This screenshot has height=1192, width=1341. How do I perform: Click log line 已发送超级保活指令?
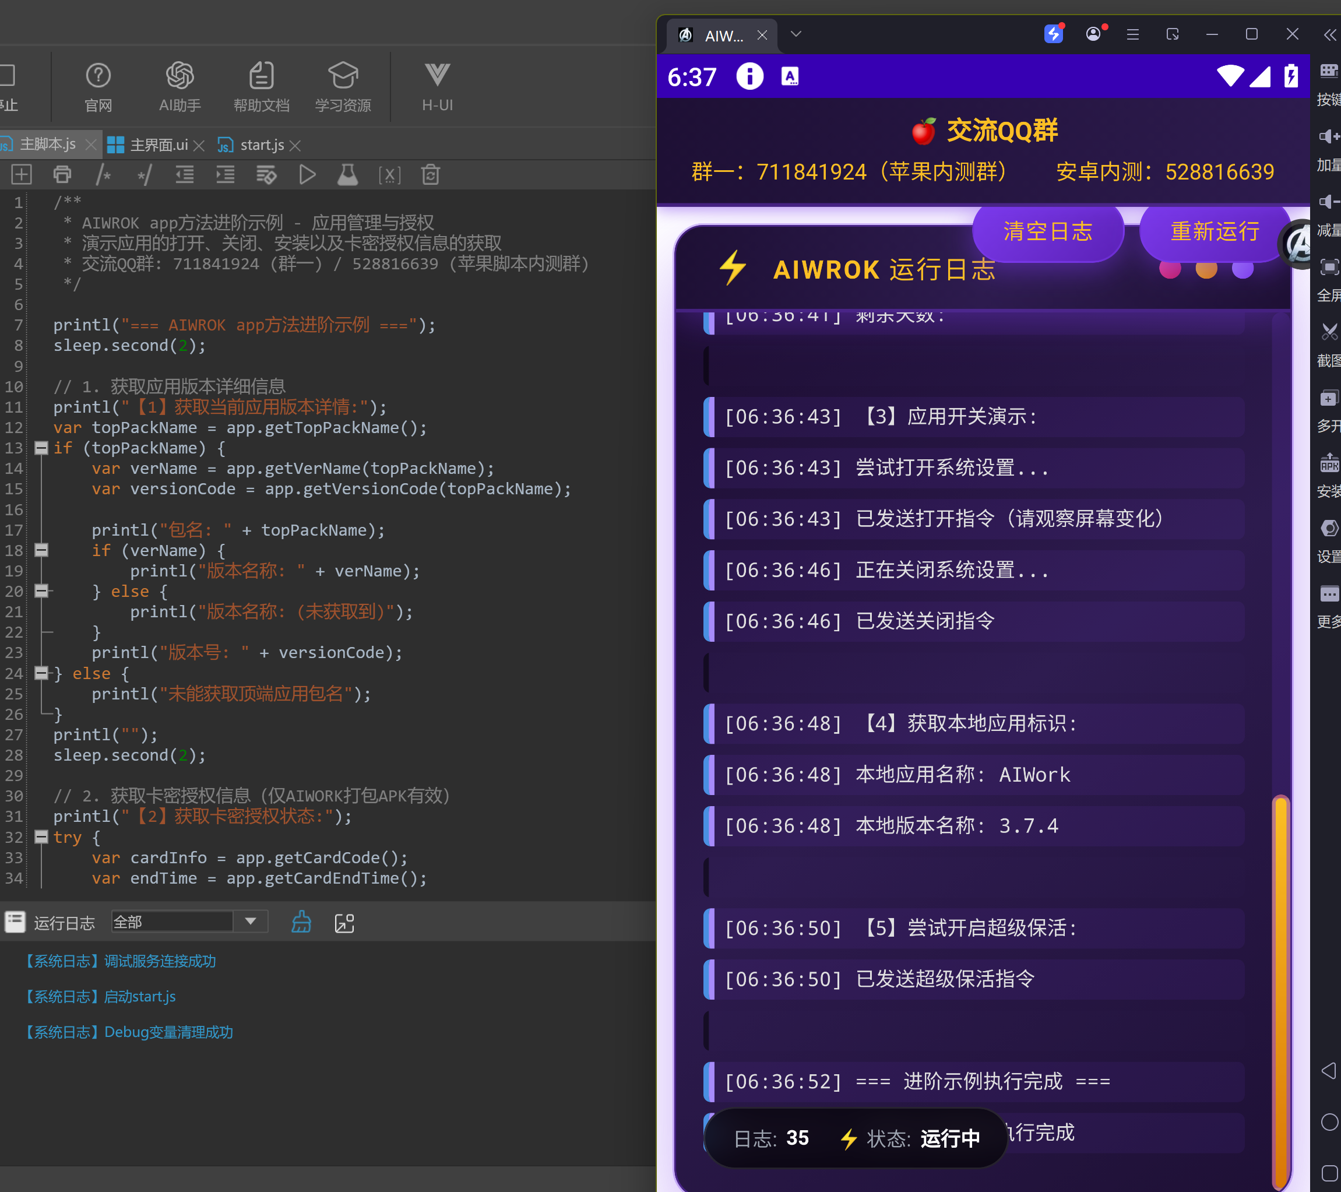[974, 979]
